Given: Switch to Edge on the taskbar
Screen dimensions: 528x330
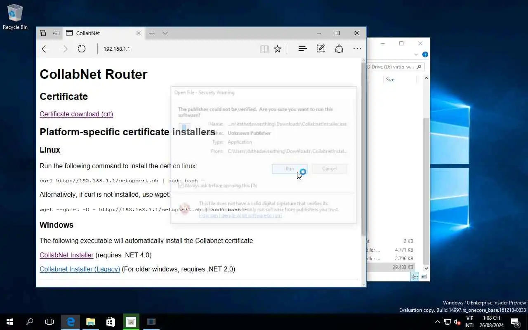Looking at the screenshot, I should [71, 322].
